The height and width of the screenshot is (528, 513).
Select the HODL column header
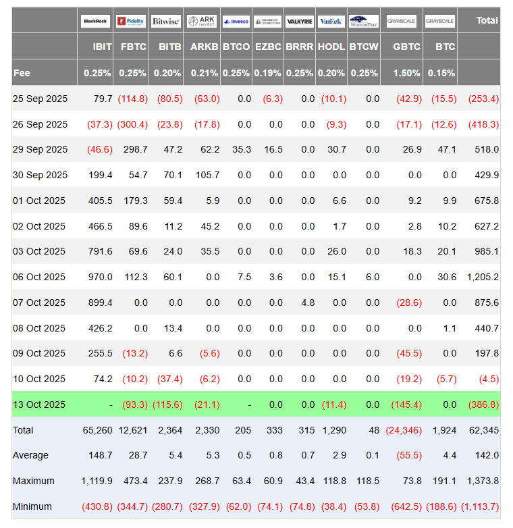pos(331,47)
